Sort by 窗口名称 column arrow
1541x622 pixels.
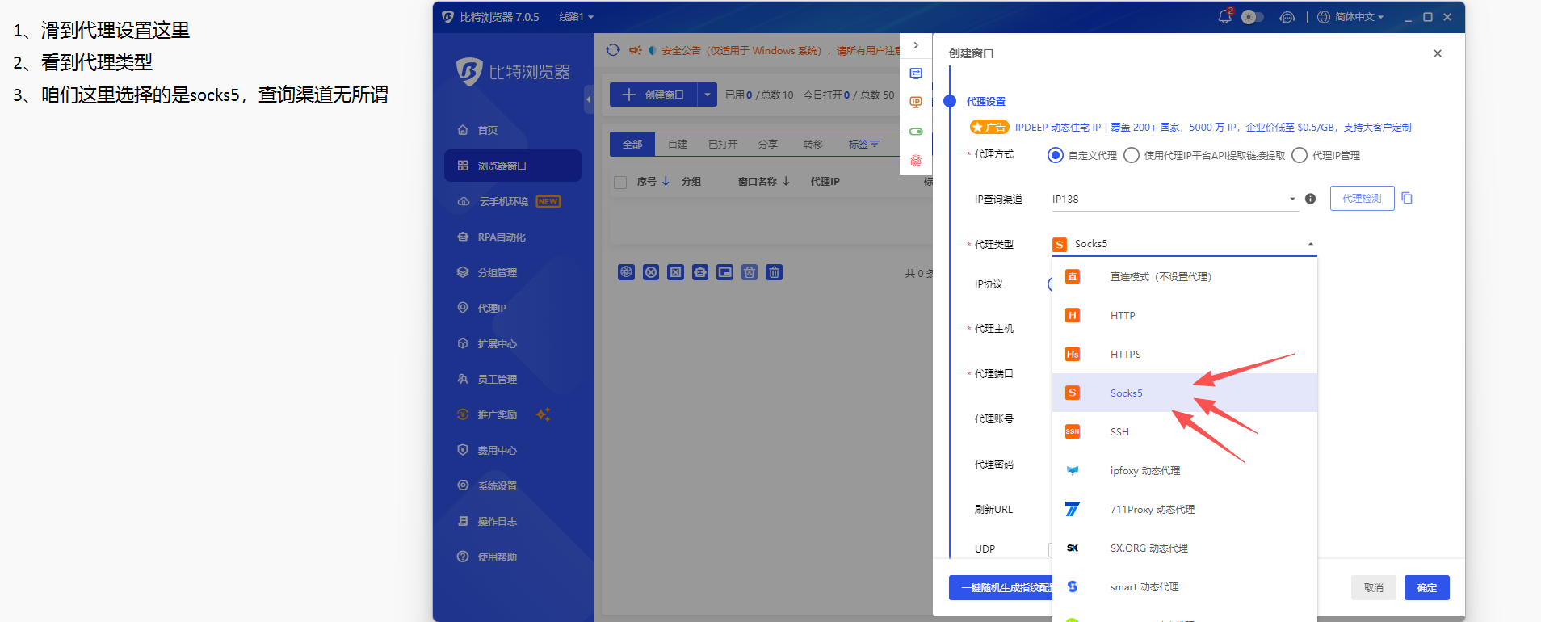click(x=786, y=181)
